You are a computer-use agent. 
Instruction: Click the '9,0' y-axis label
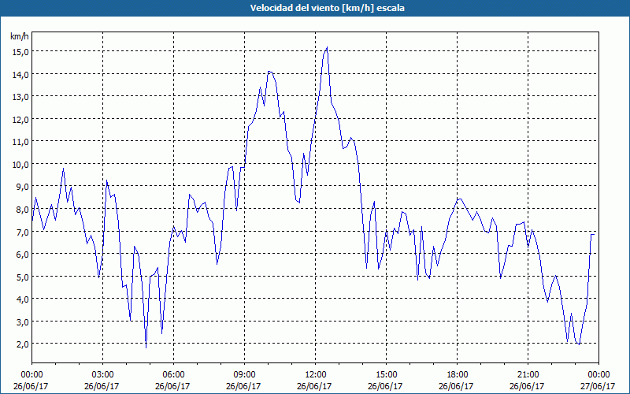click(x=22, y=187)
